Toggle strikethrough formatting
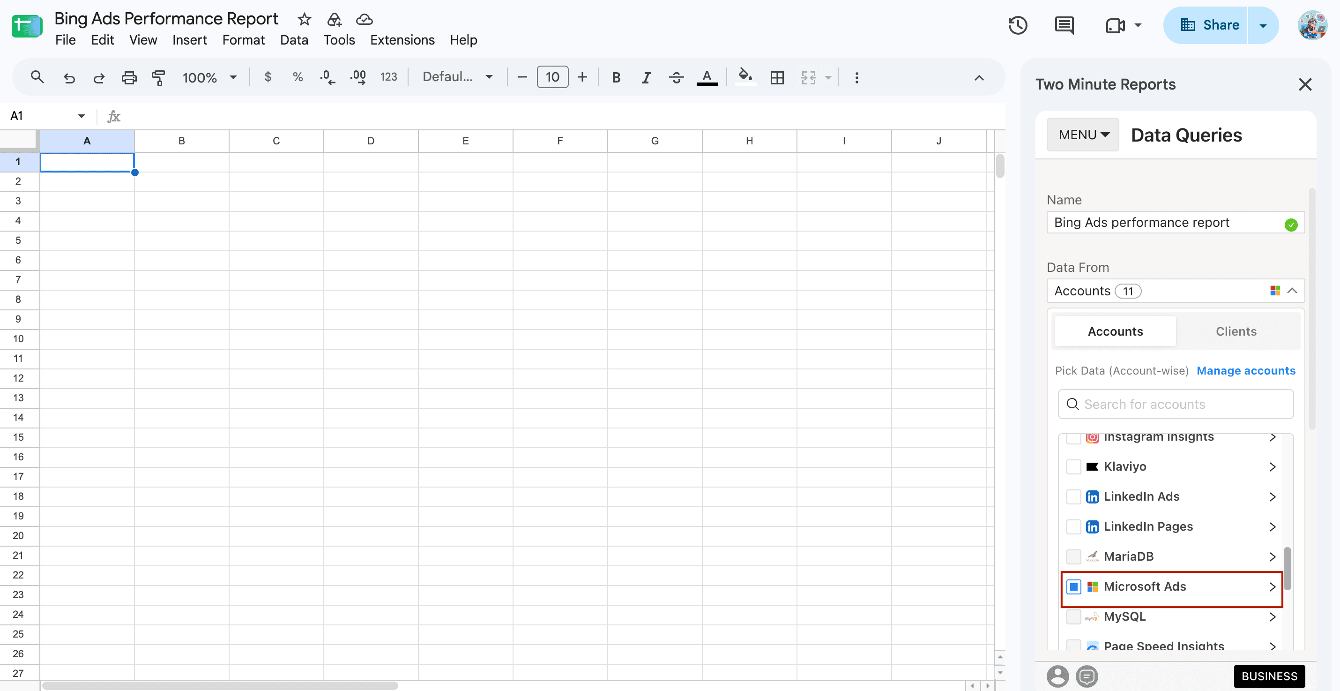Image resolution: width=1340 pixels, height=691 pixels. coord(676,77)
